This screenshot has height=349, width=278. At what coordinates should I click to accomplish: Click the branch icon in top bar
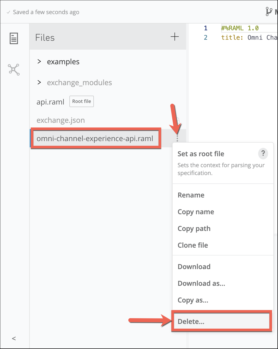tap(269, 11)
